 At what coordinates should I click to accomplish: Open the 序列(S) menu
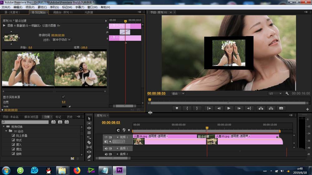[x=54, y=7]
